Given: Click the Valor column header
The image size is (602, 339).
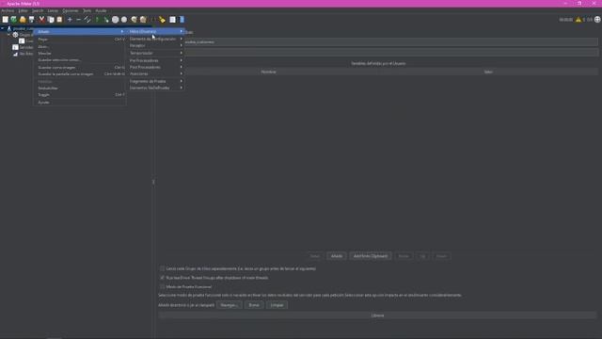Looking at the screenshot, I should coord(488,72).
